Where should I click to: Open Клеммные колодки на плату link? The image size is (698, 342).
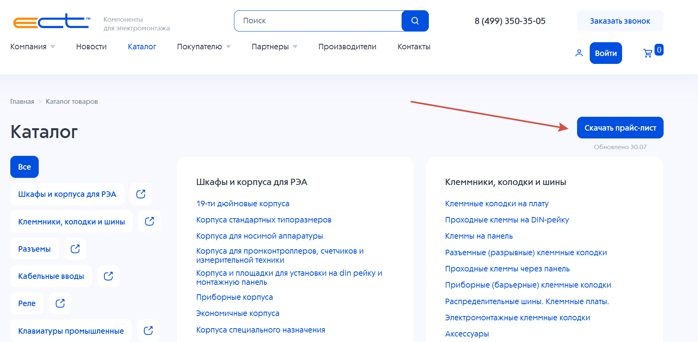pos(497,204)
